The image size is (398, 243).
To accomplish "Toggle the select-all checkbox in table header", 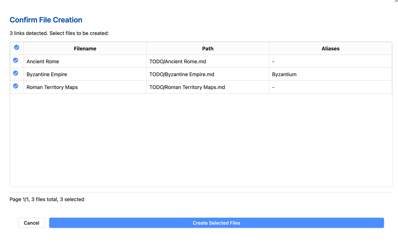I will (x=17, y=47).
